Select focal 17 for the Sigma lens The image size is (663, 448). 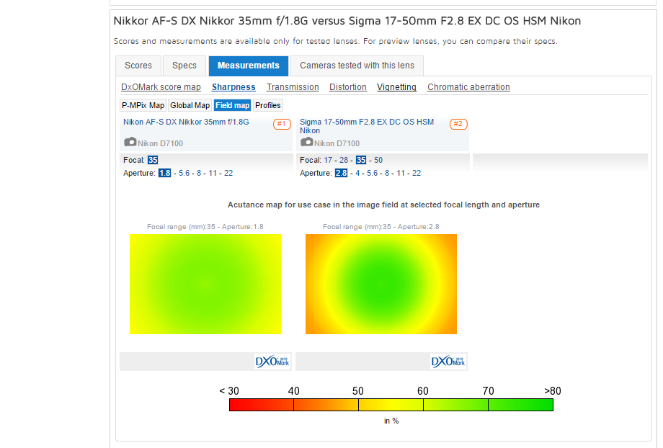tap(328, 160)
